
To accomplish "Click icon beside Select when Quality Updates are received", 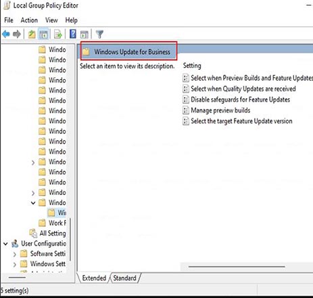I will pos(186,89).
